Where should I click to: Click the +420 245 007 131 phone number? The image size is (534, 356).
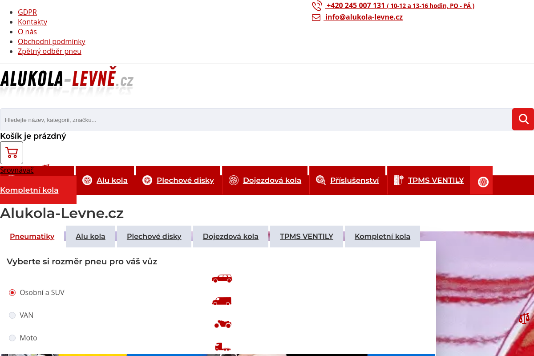356,6
